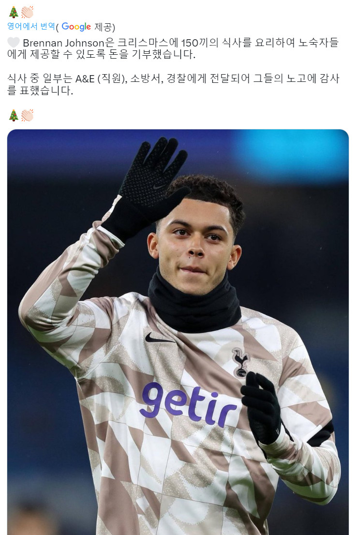Click the '영어에서 번역' translation link
356x535 pixels.
point(31,26)
